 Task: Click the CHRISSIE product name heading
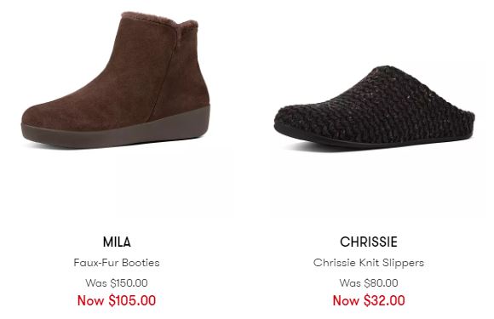[369, 242]
